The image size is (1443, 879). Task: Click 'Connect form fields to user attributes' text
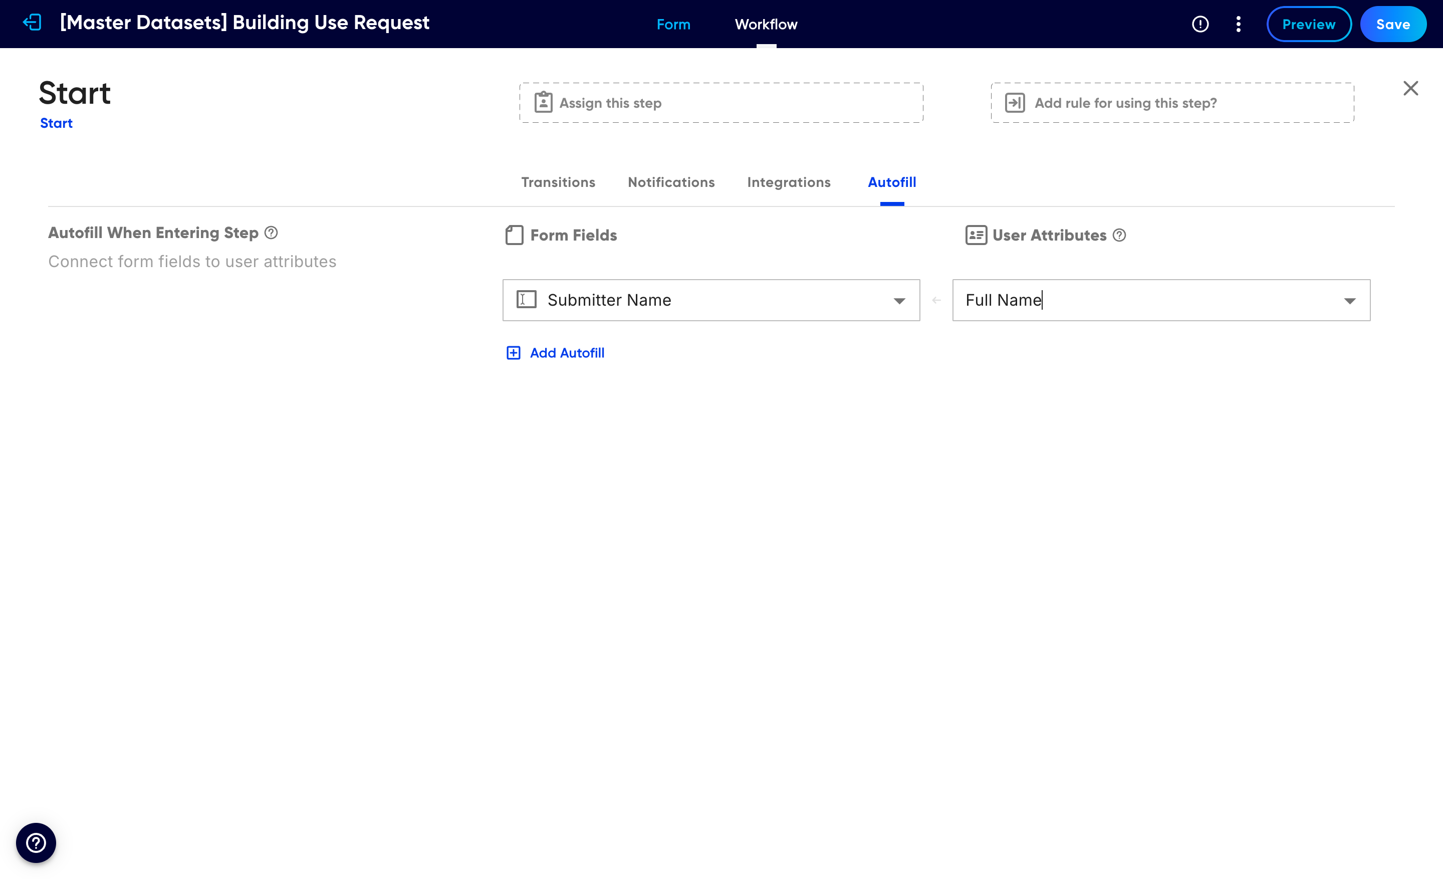tap(192, 261)
